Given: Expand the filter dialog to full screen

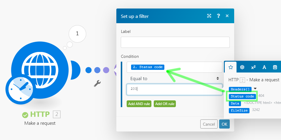Looking at the screenshot, I should (209, 16).
